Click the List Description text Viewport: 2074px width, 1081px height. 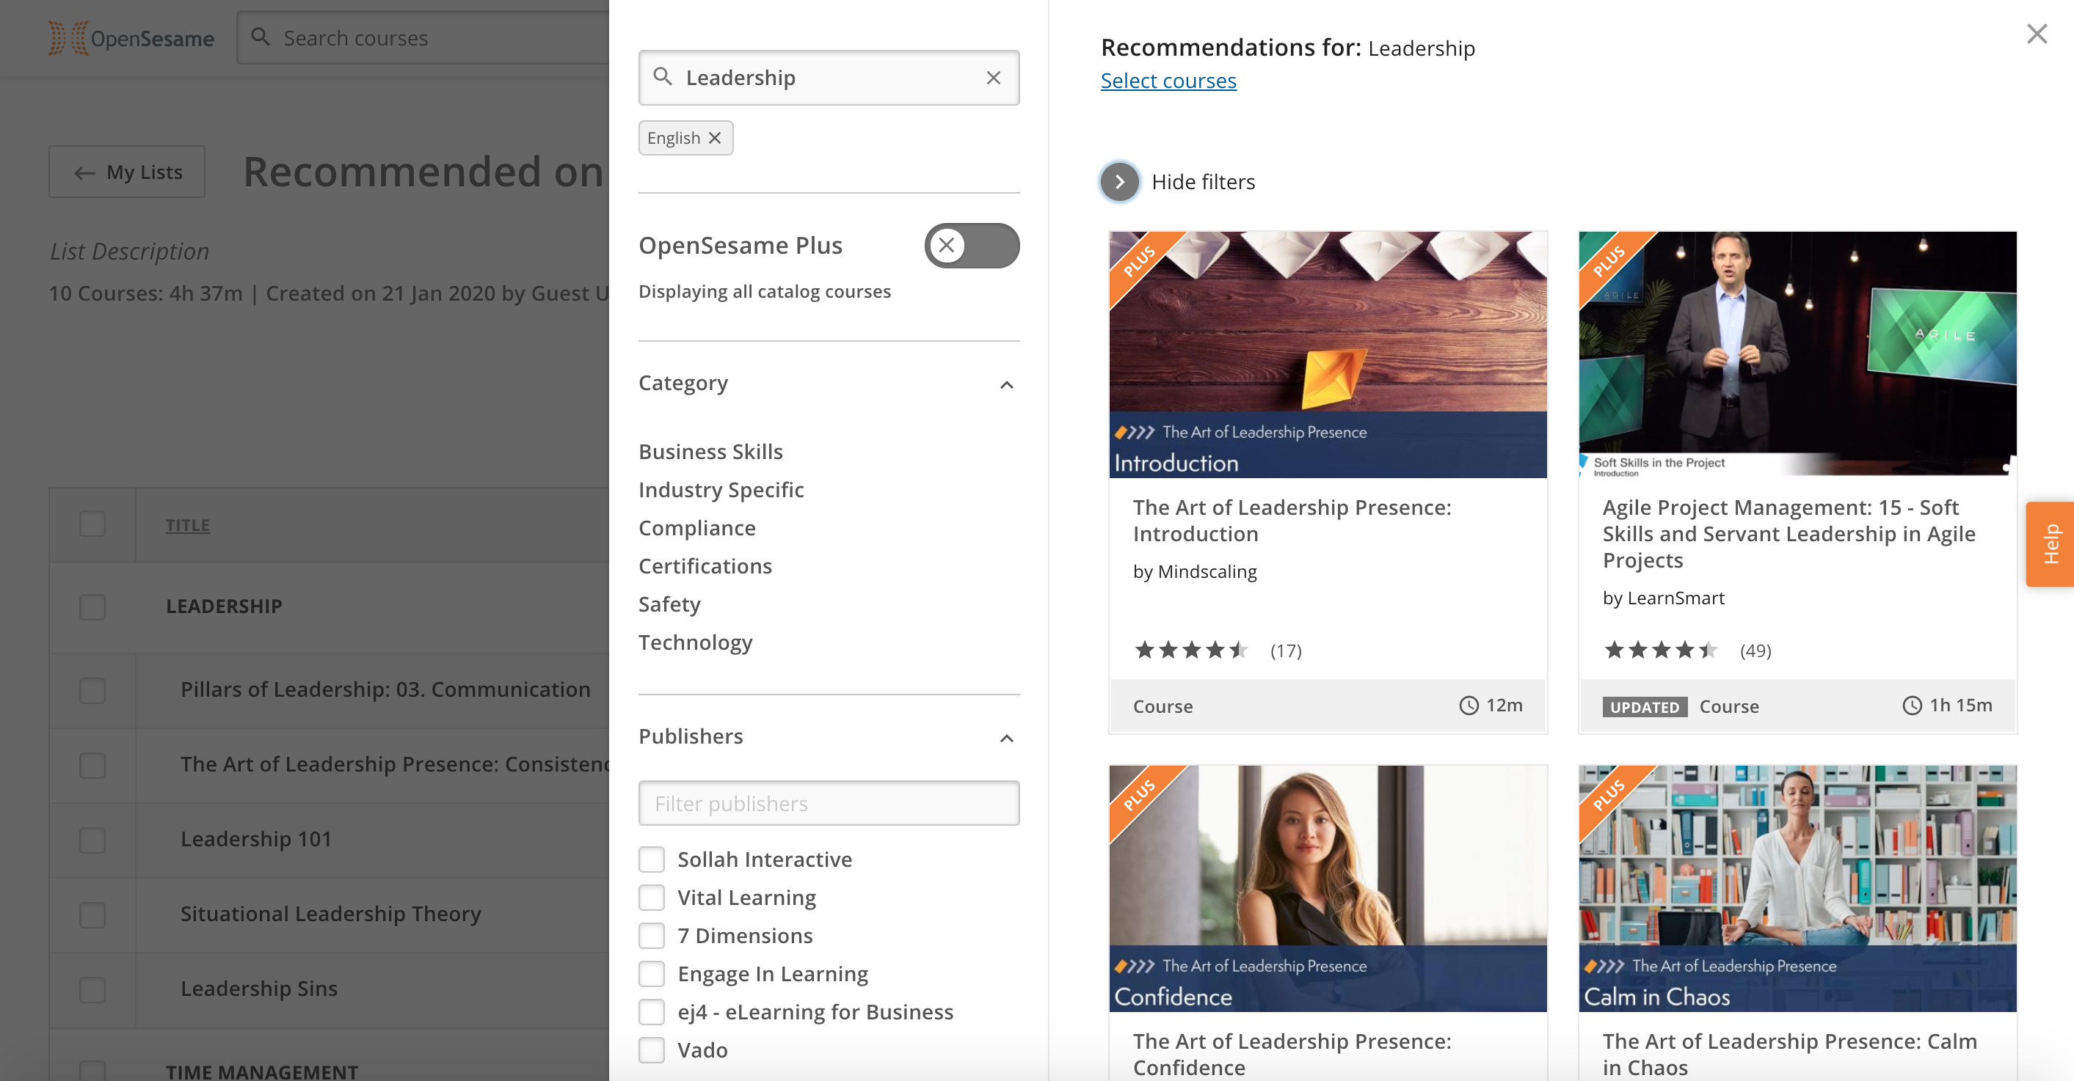pos(129,251)
